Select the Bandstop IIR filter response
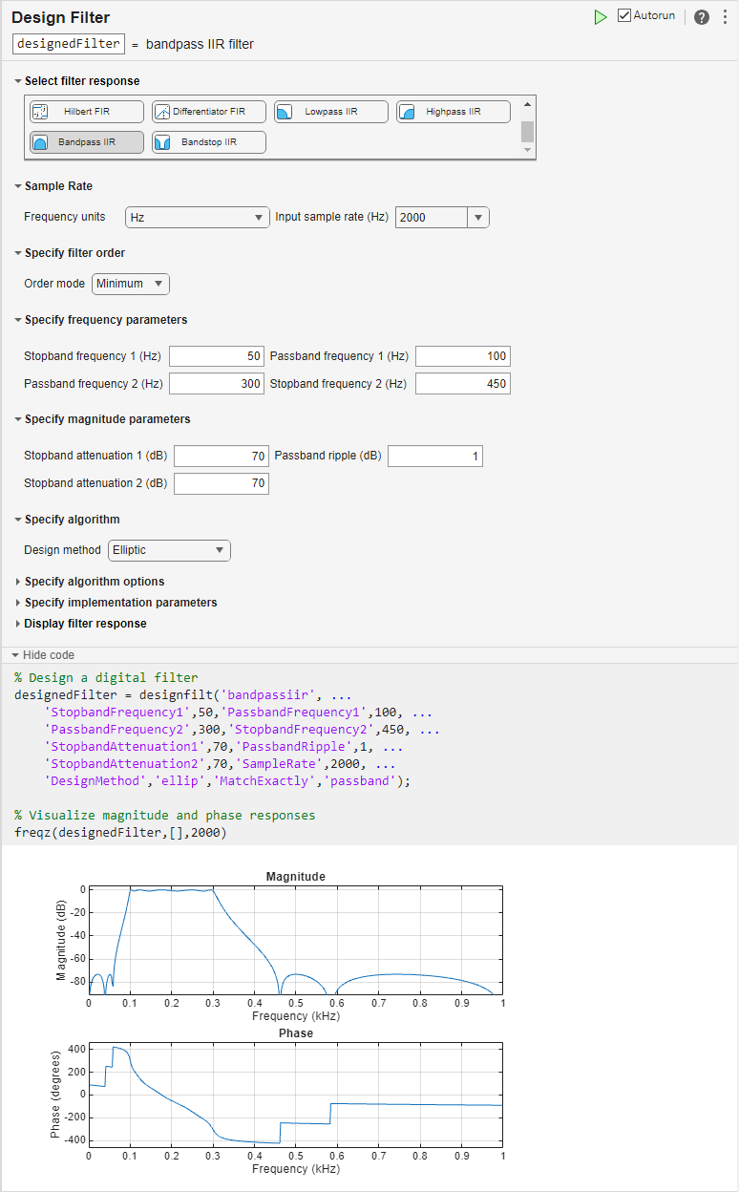 click(208, 143)
